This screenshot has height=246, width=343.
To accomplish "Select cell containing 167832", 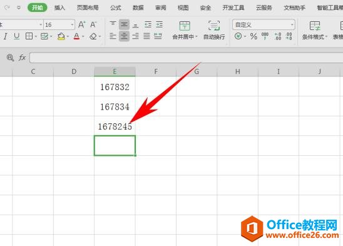I will pyautogui.click(x=115, y=86).
